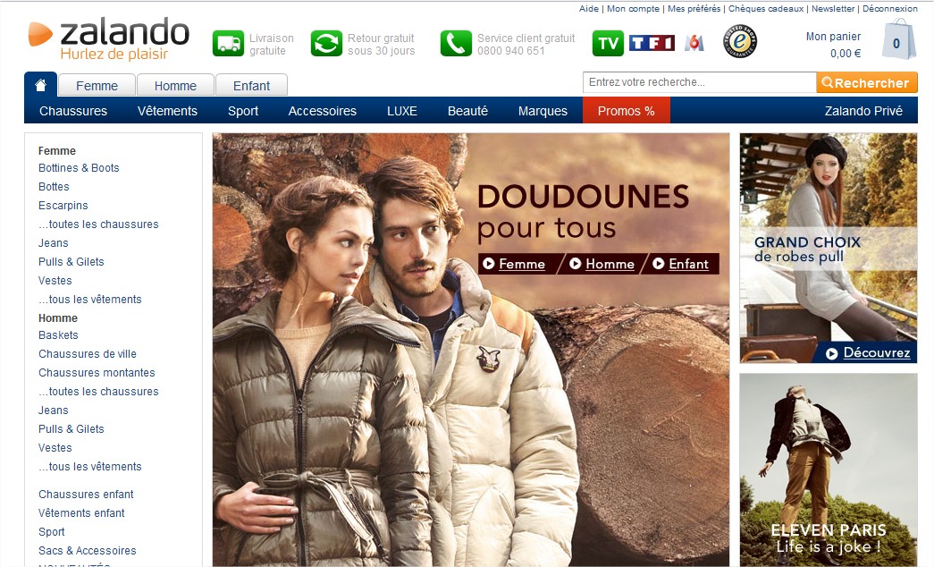Go to the home tab icon
The height and width of the screenshot is (567, 934).
tap(40, 85)
